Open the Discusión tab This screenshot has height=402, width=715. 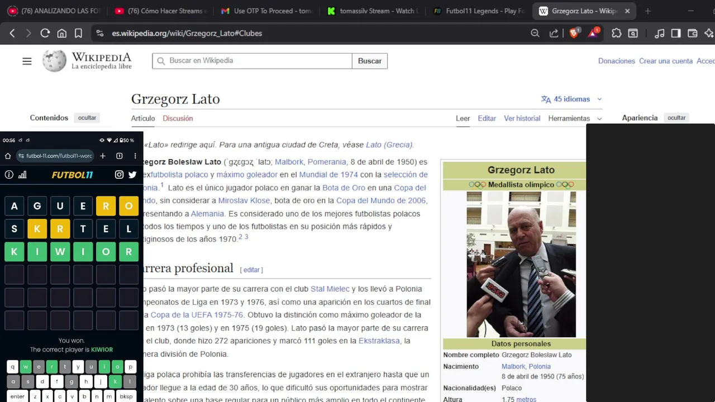178,118
